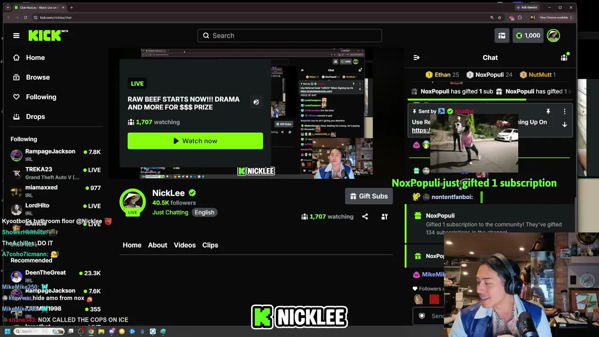Open a new Chrome tab
The height and width of the screenshot is (337, 599).
[71, 7]
